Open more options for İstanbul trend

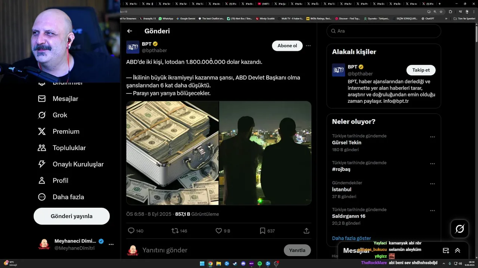tap(432, 184)
